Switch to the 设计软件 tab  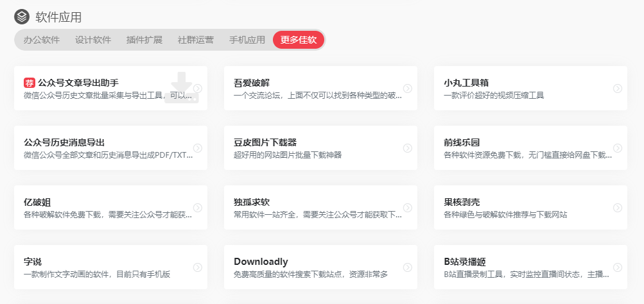[x=93, y=40]
